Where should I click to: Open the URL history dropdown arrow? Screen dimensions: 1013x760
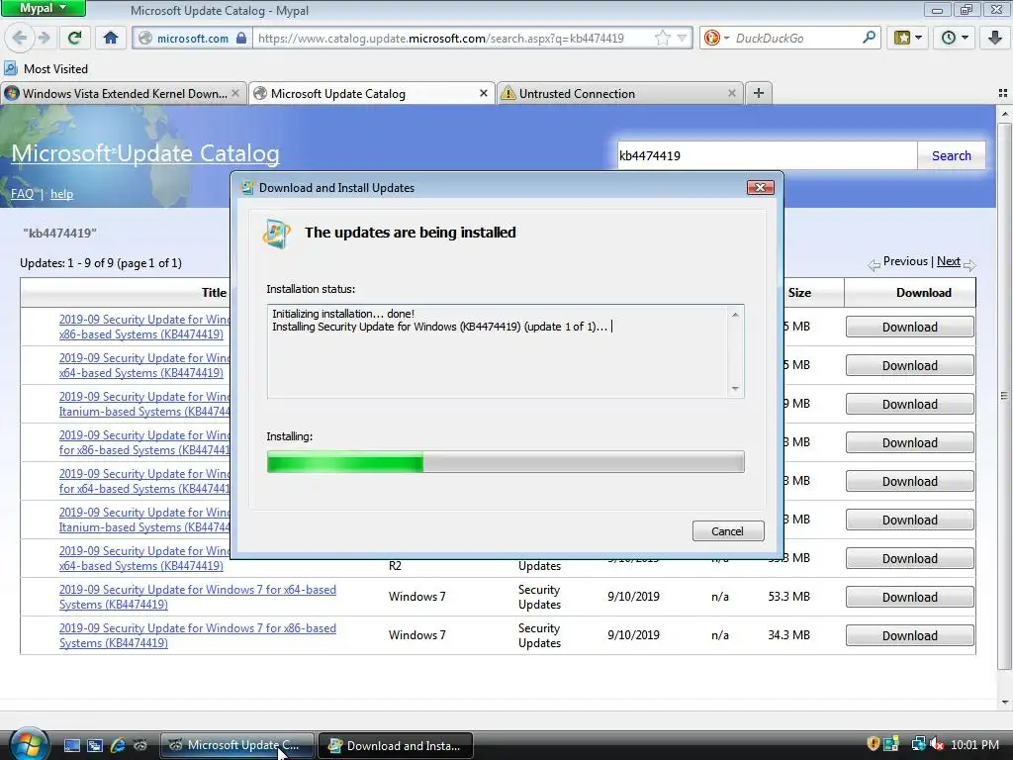682,39
